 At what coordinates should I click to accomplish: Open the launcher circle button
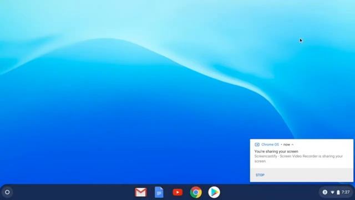click(7, 192)
